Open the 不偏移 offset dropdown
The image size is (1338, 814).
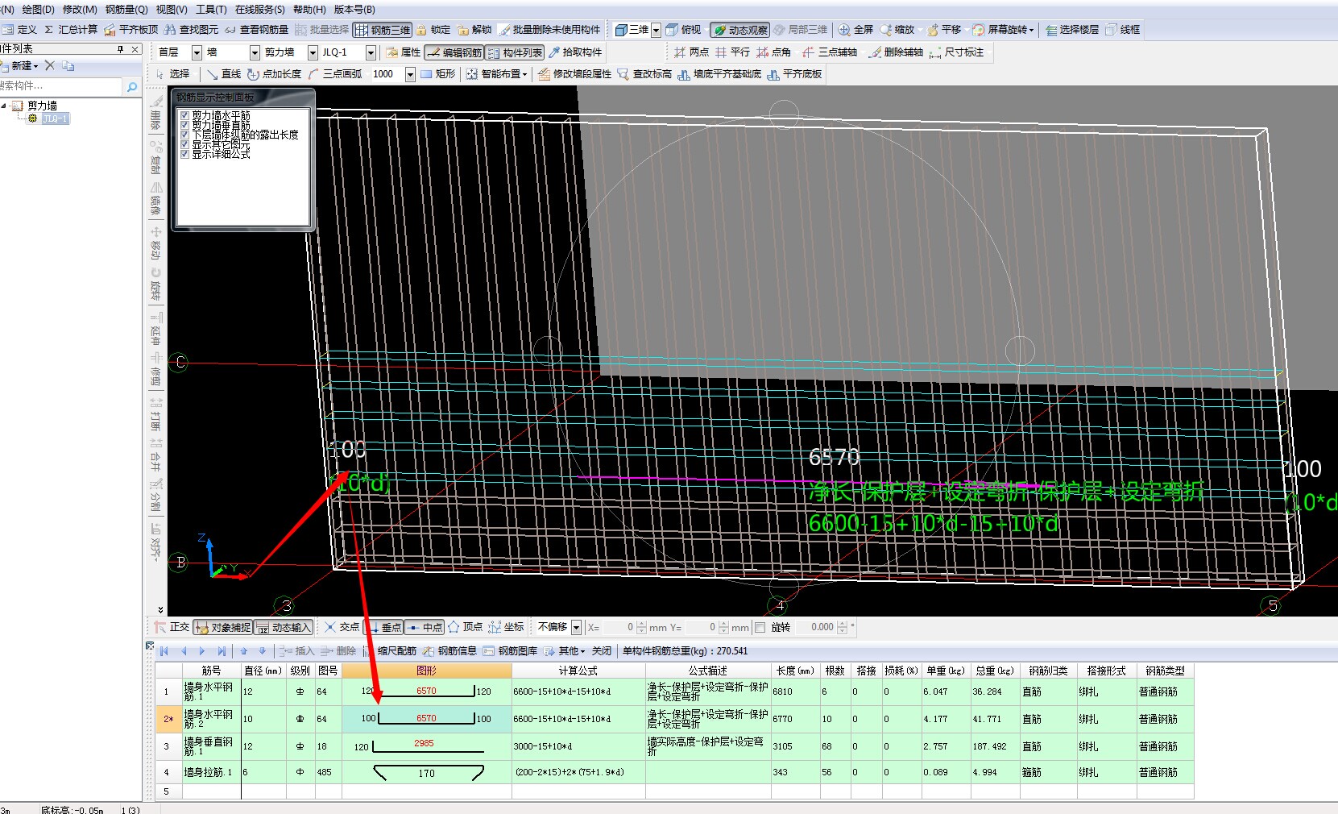[x=575, y=627]
